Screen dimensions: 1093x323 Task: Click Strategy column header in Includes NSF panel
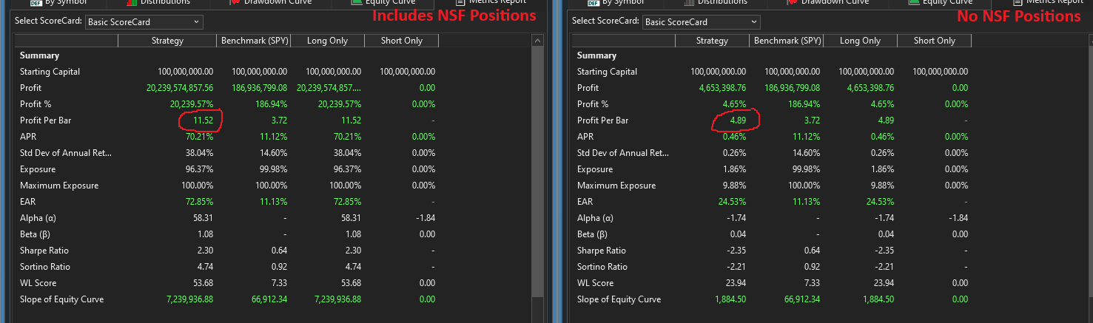point(167,41)
